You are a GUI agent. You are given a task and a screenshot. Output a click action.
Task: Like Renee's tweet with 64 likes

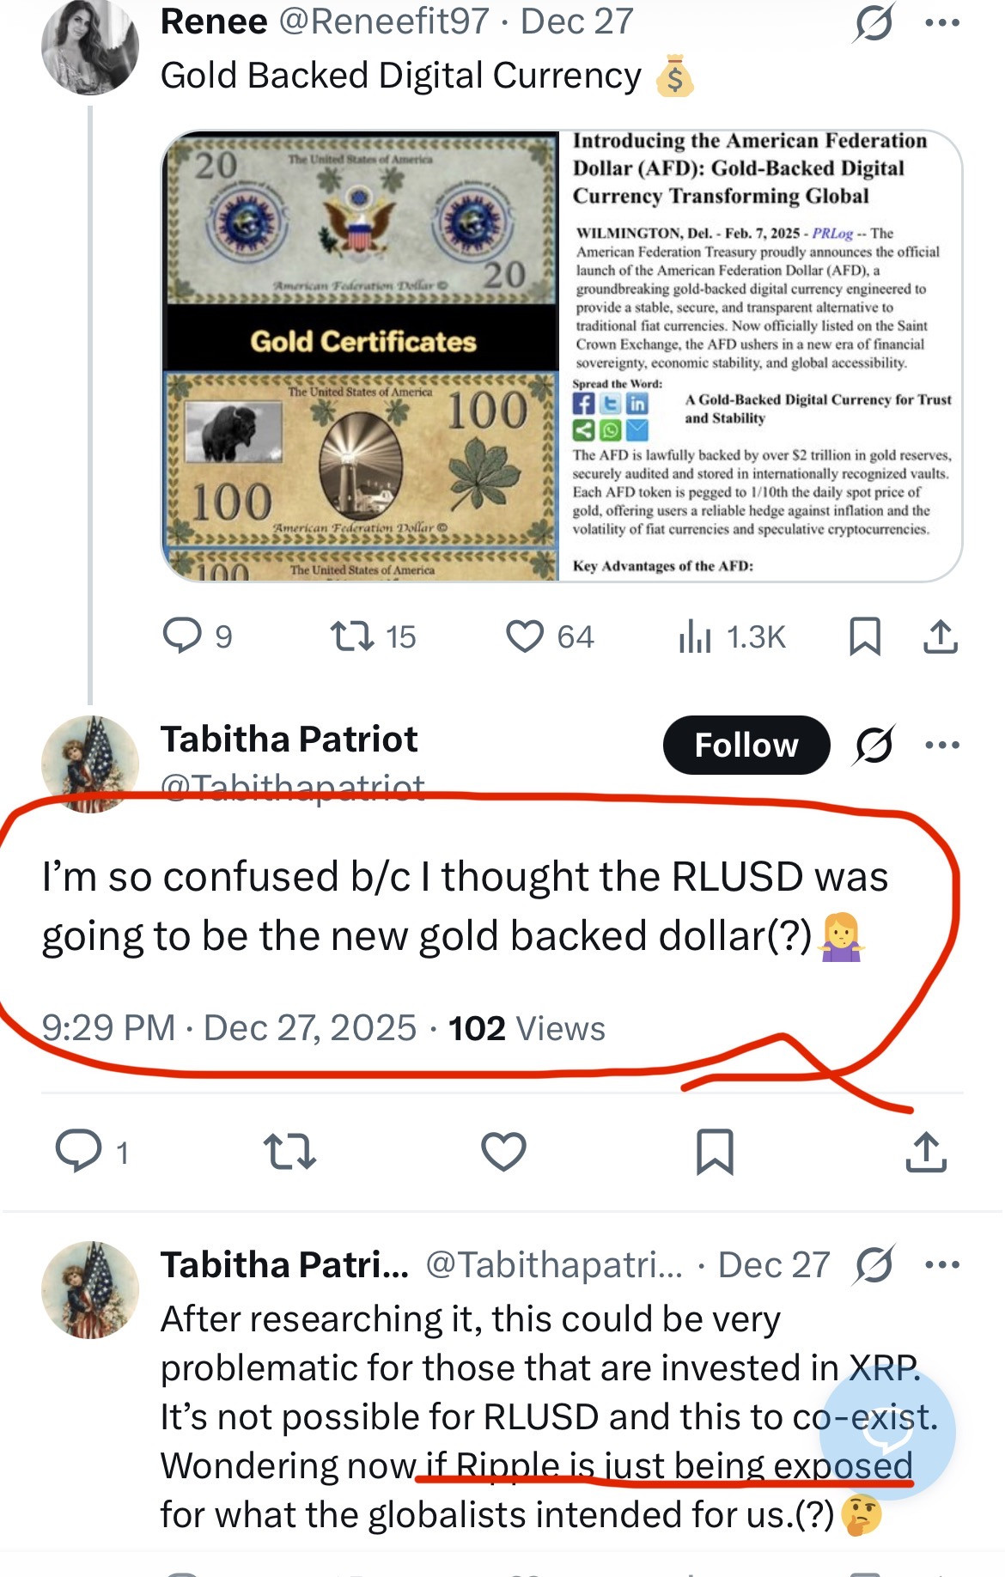point(525,636)
